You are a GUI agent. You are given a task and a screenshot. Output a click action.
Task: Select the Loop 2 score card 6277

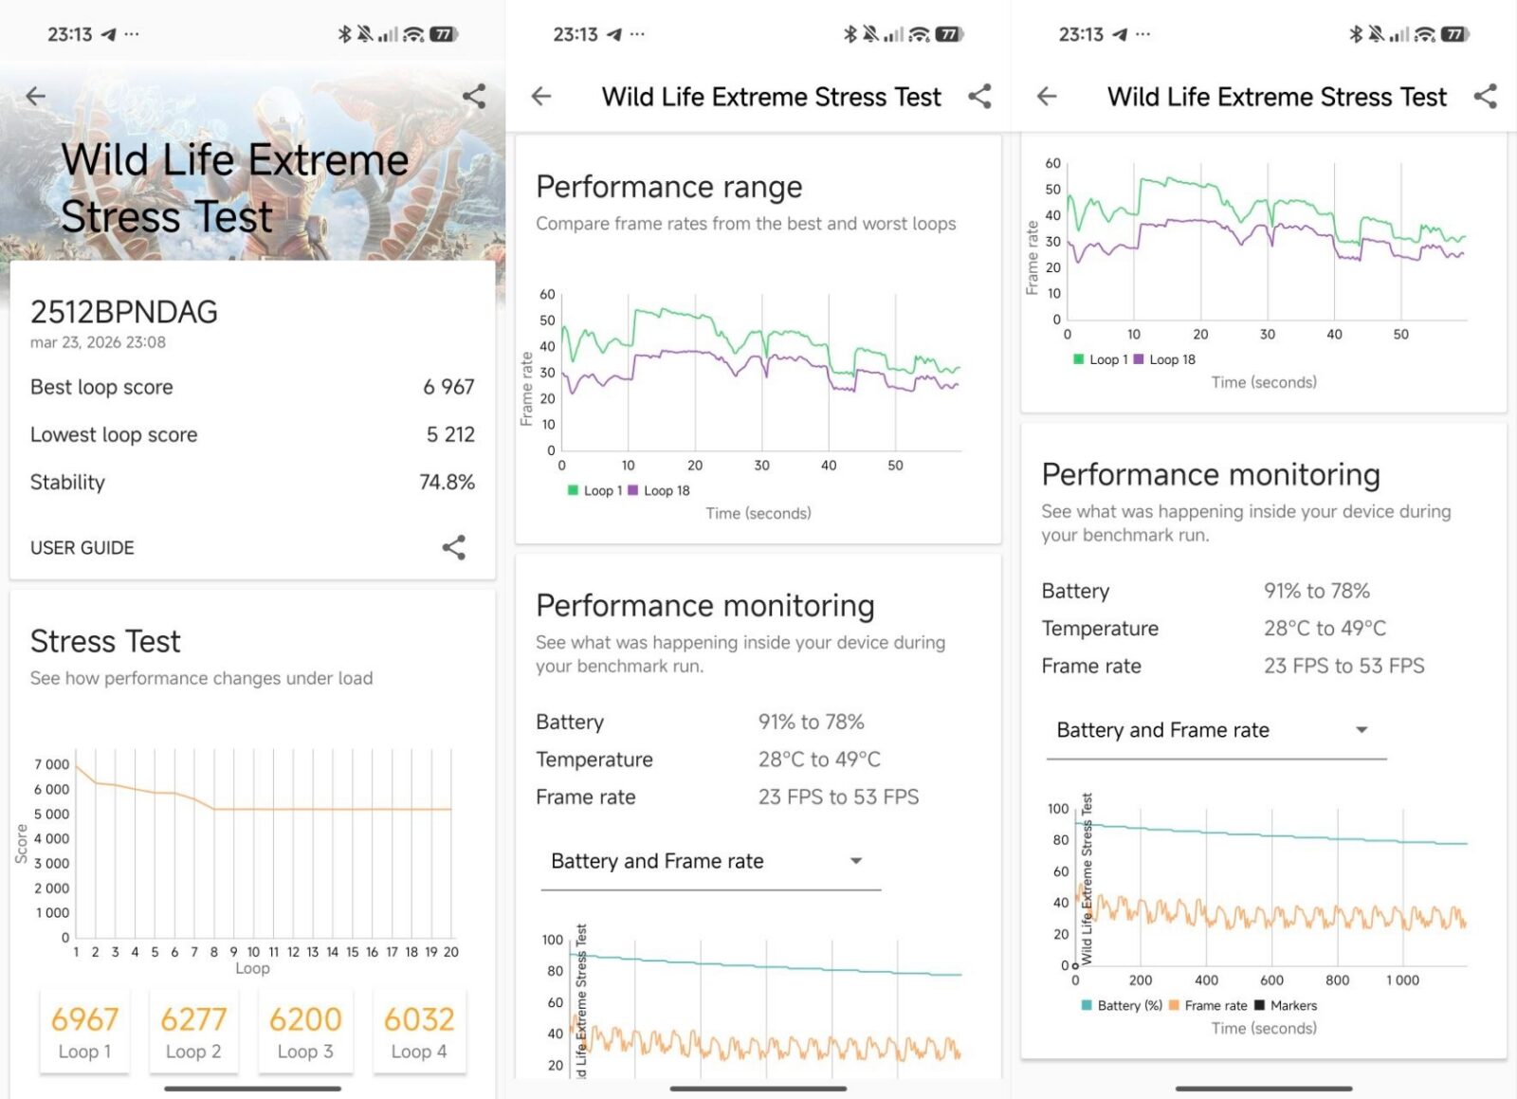(193, 1032)
